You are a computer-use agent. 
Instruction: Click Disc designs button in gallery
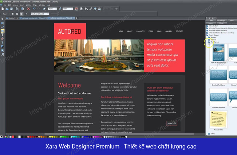click(x=222, y=21)
